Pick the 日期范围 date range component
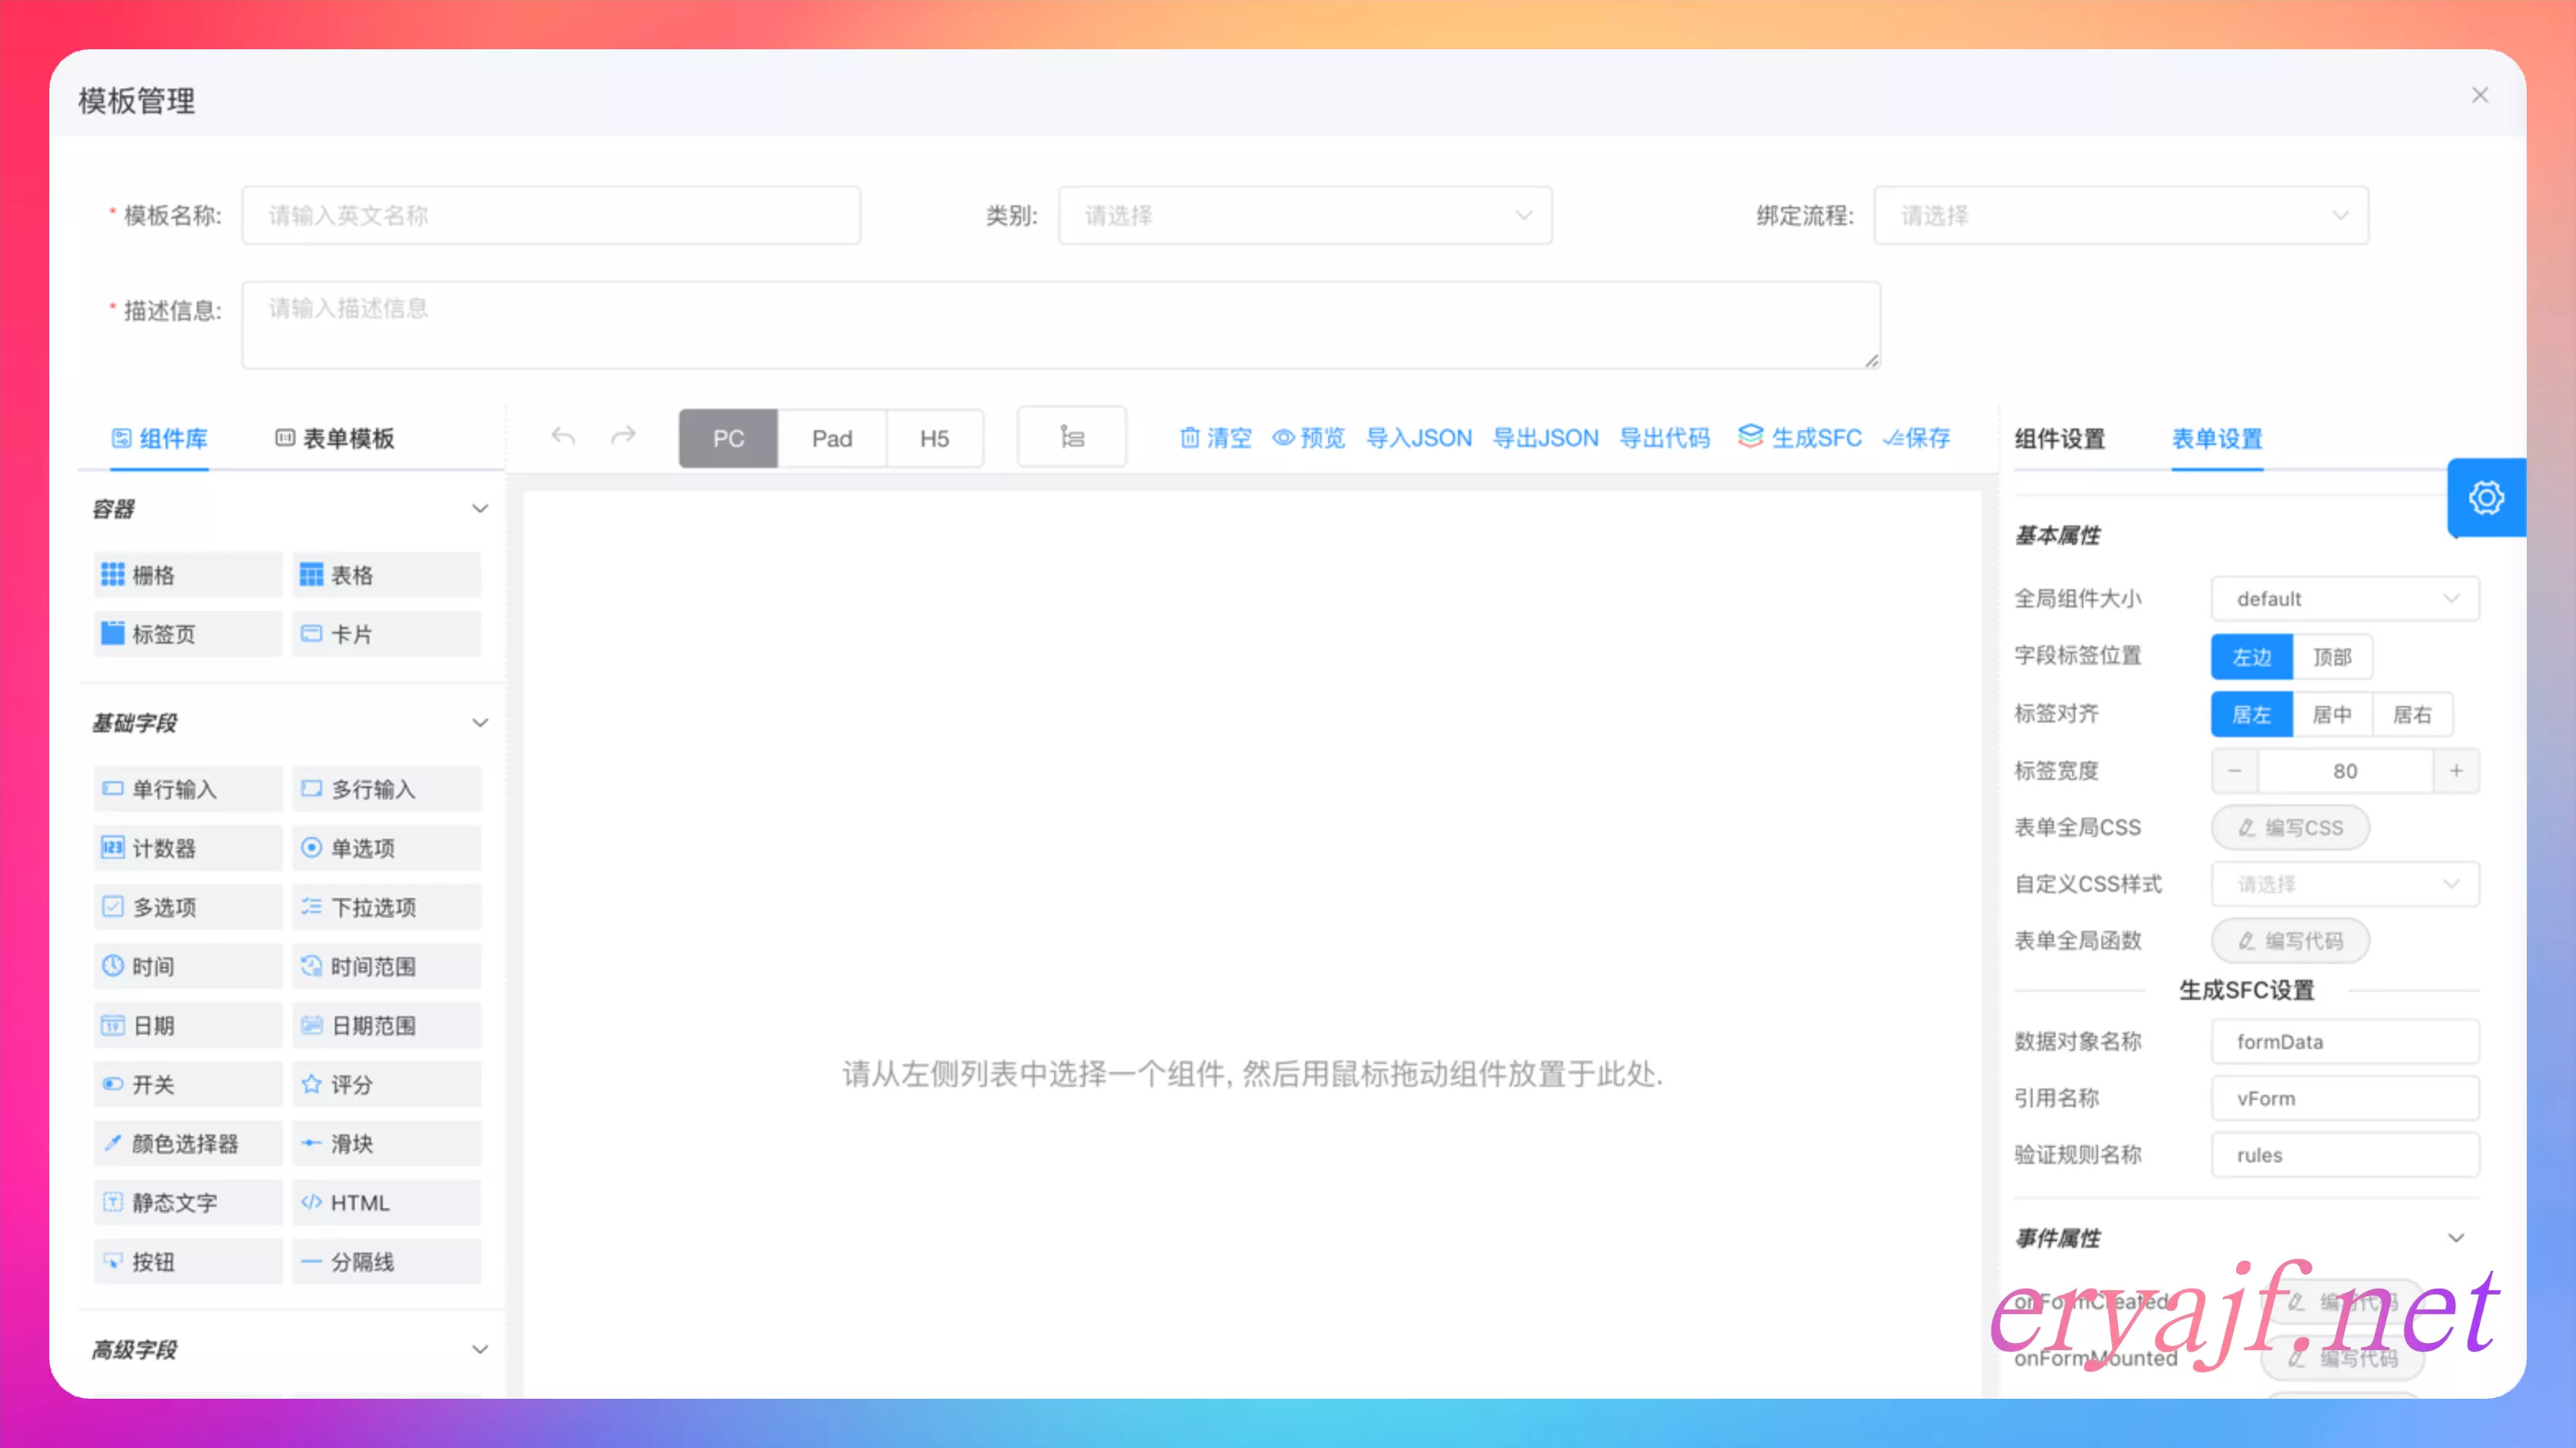 coord(387,1025)
